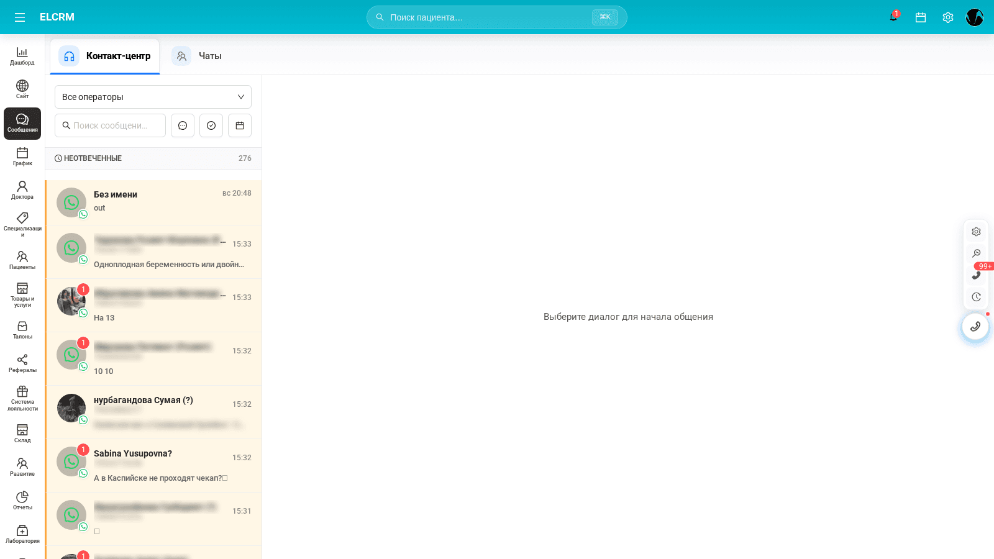Switch to the Контакт-центр tab

coord(105,56)
